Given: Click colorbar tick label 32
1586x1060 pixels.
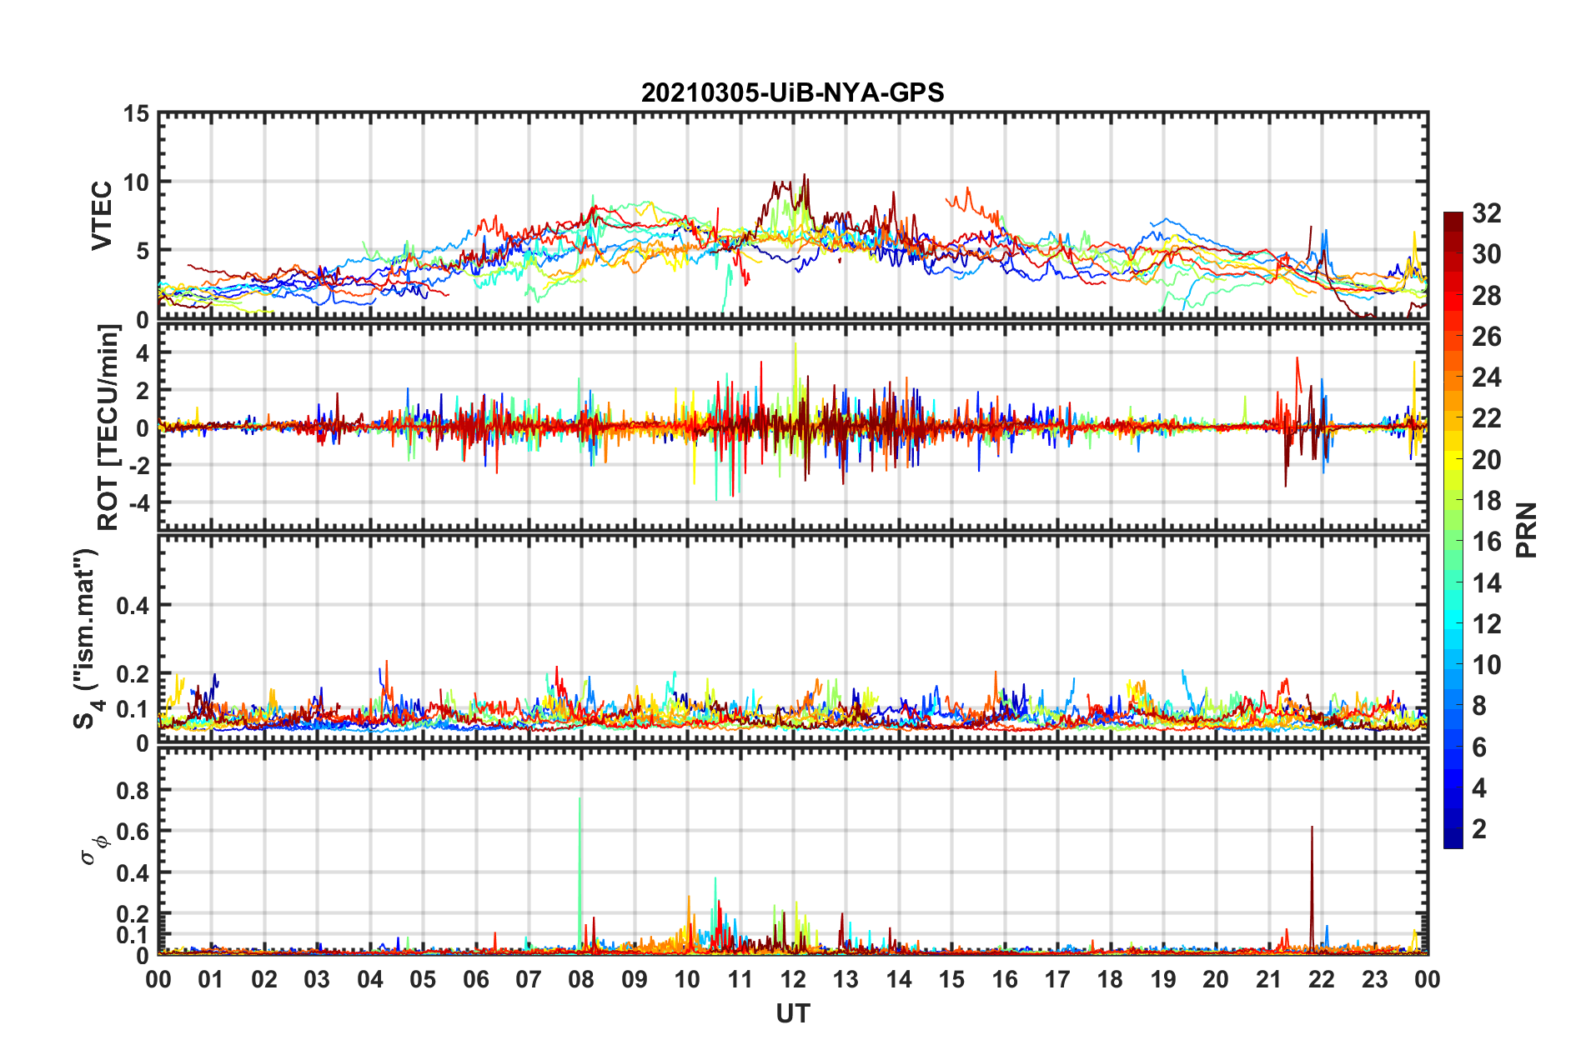Looking at the screenshot, I should [1486, 213].
